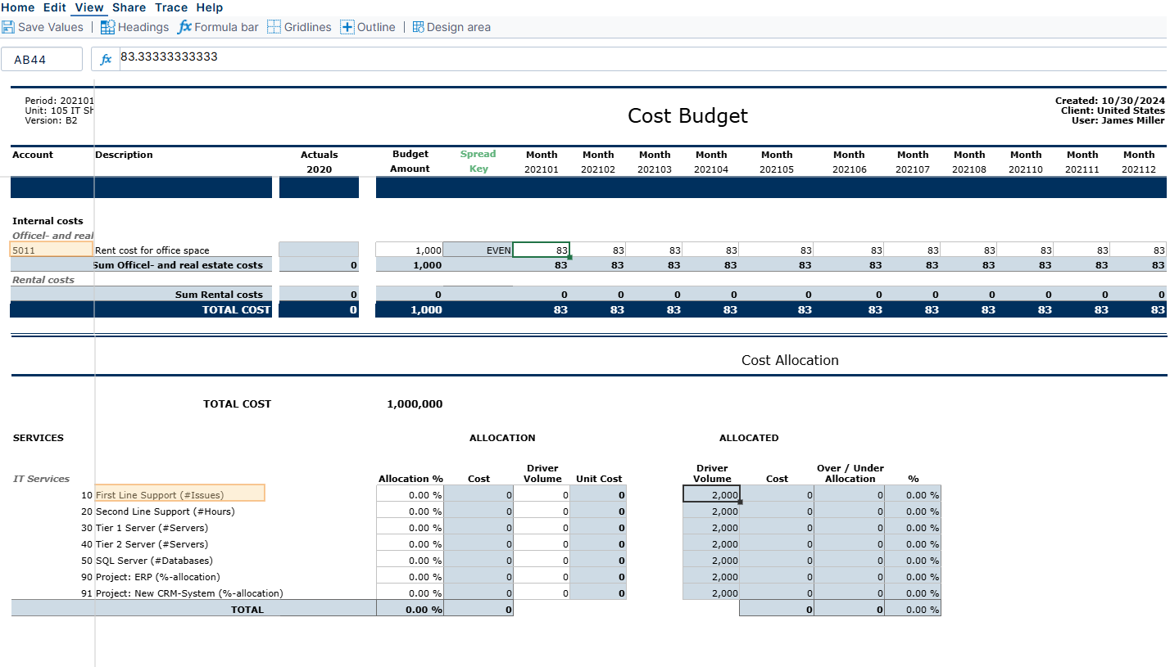Toggle the Formula bar fx icon
Image resolution: width=1170 pixels, height=667 pixels.
tap(184, 27)
